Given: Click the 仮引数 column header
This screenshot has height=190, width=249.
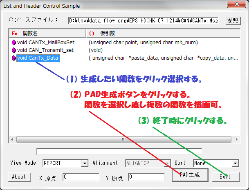Looking at the screenshot, I should 163,34.
